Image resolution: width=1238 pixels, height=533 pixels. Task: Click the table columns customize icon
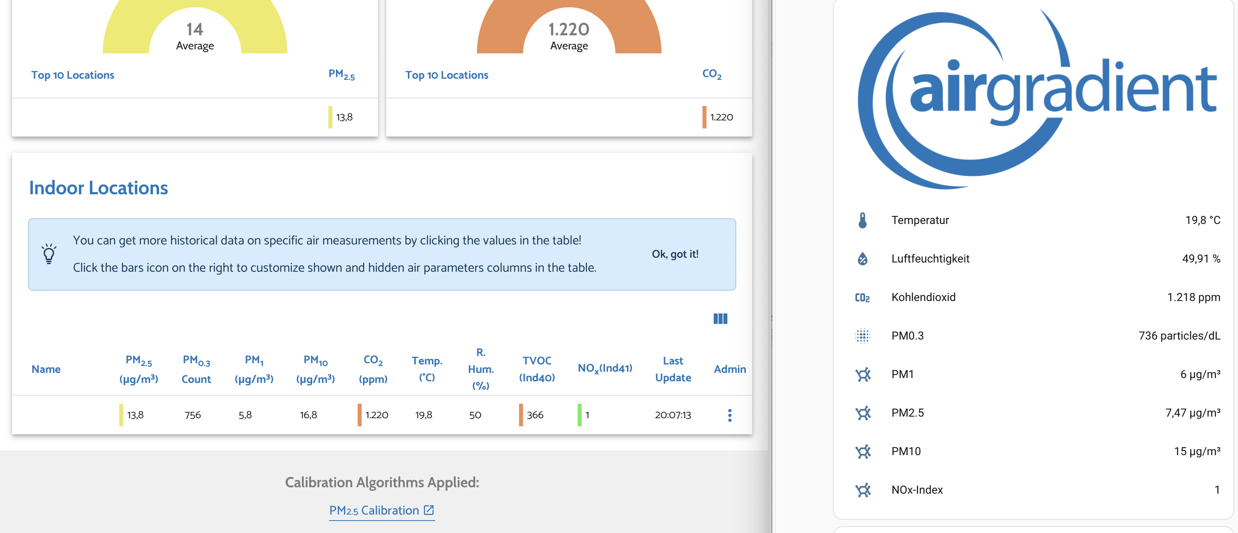720,319
